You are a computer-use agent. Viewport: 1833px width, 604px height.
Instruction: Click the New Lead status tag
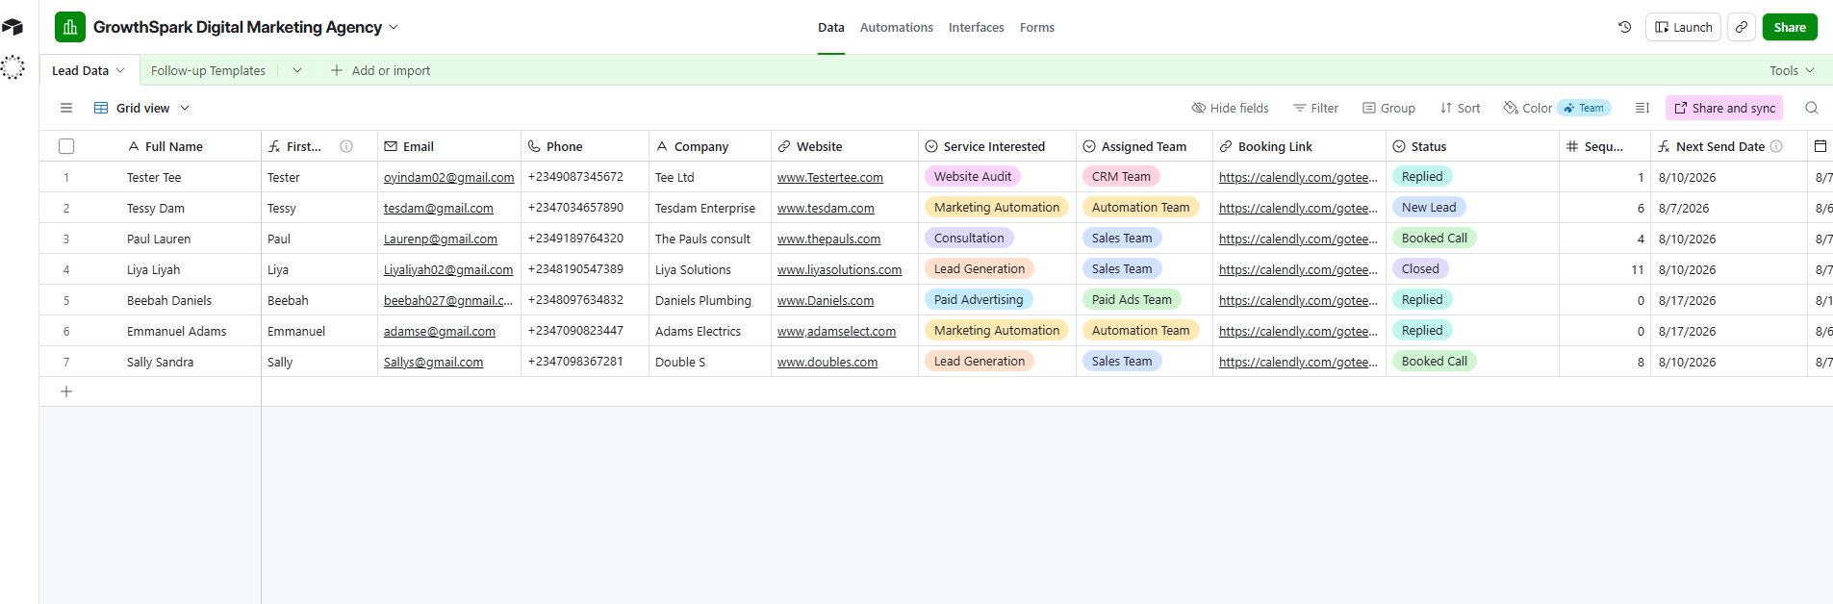pyautogui.click(x=1429, y=207)
